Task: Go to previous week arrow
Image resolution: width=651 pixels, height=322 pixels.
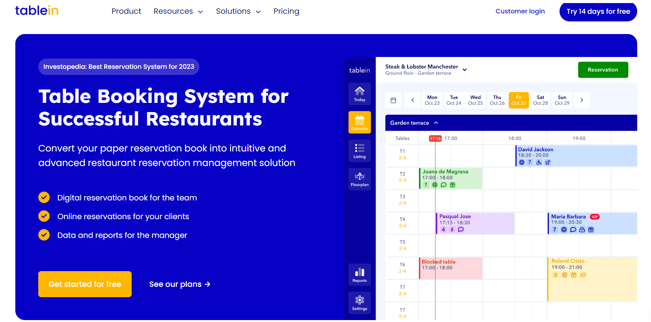Action: pos(413,100)
